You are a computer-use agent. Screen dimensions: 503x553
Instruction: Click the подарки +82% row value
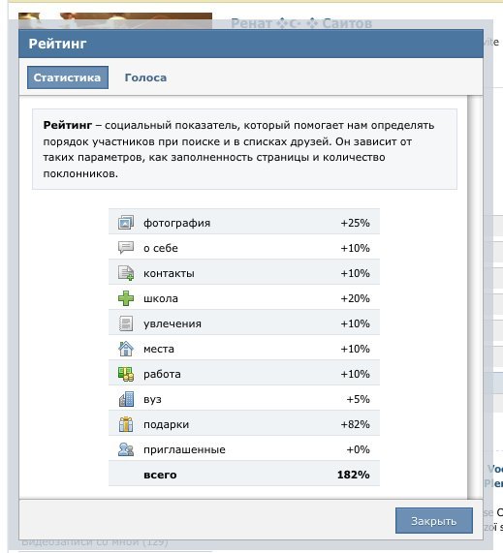(355, 424)
